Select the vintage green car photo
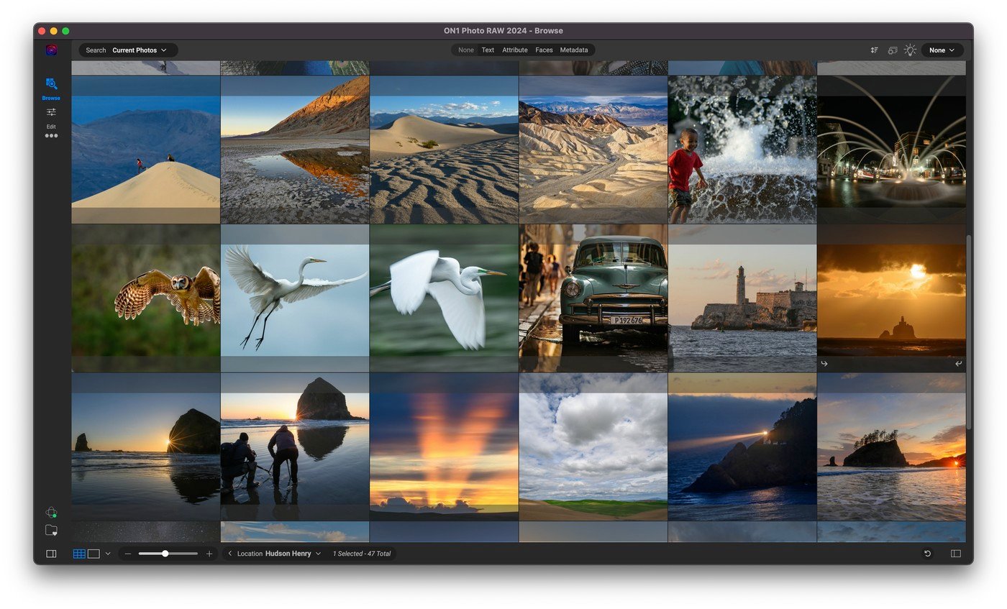The image size is (1007, 609). (x=593, y=298)
